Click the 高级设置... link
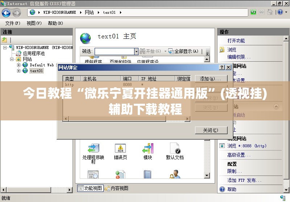 click(239, 155)
